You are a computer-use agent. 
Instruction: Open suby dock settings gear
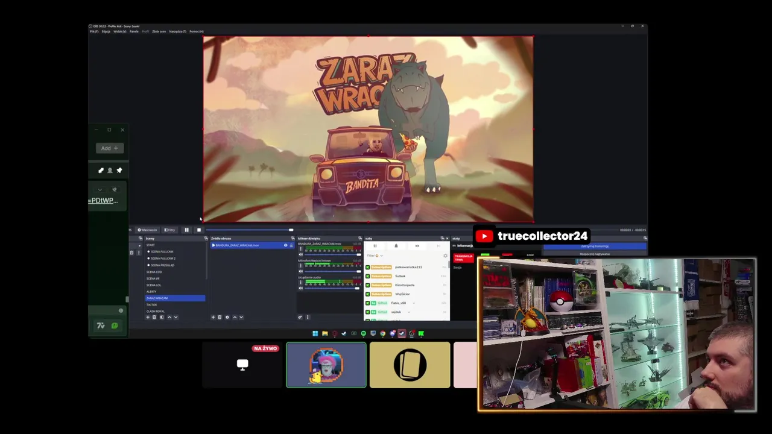(x=445, y=256)
